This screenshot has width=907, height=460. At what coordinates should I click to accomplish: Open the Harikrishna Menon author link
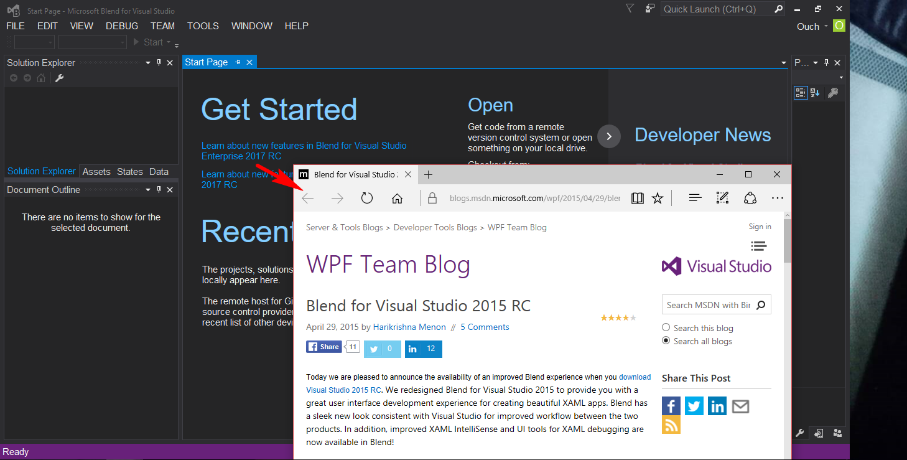click(409, 327)
